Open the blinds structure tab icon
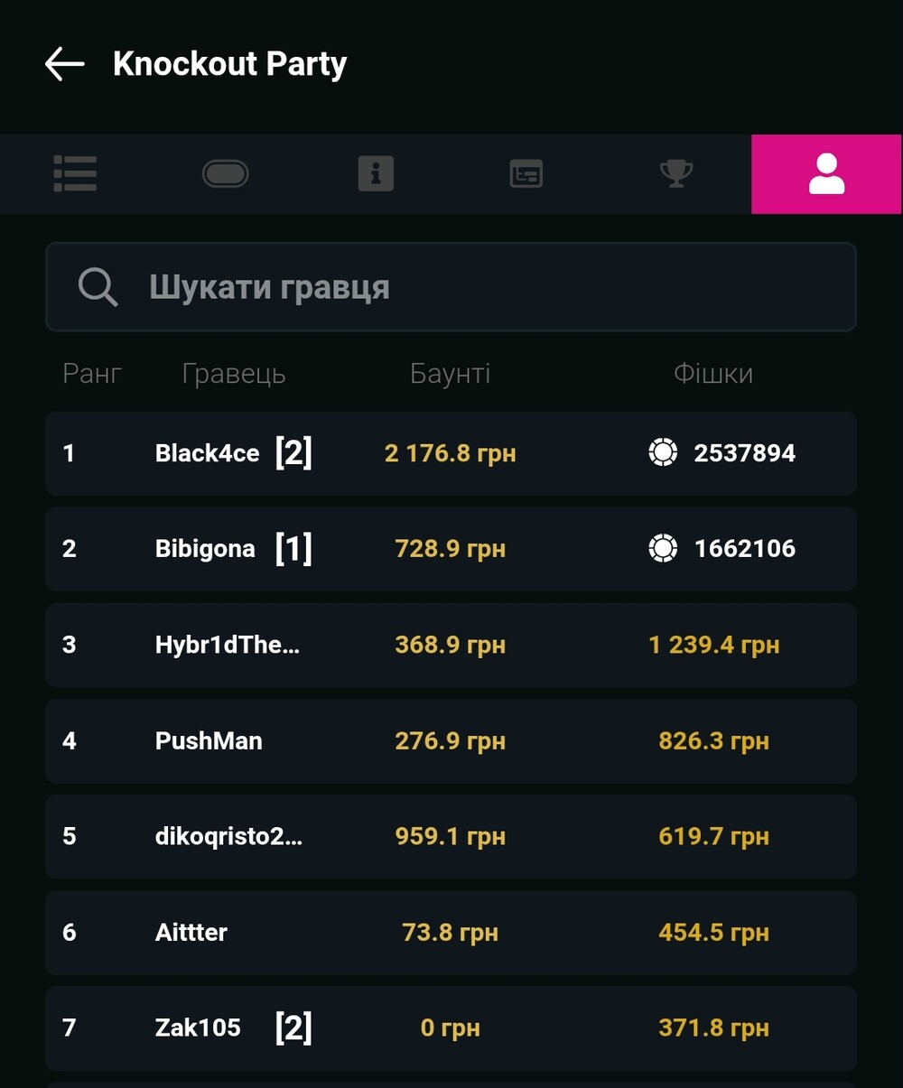This screenshot has width=903, height=1088. pos(526,173)
